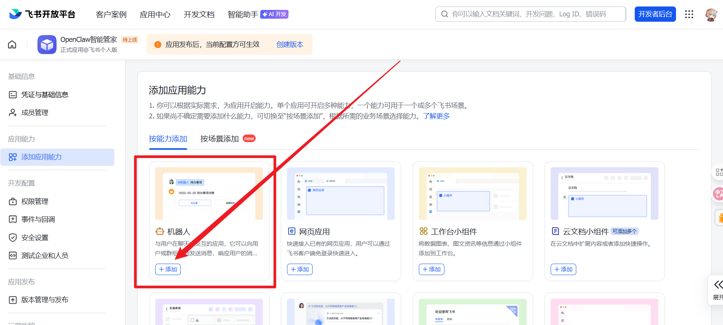The height and width of the screenshot is (325, 723).
Task: Open the 开发文档 menu
Action: (x=199, y=14)
